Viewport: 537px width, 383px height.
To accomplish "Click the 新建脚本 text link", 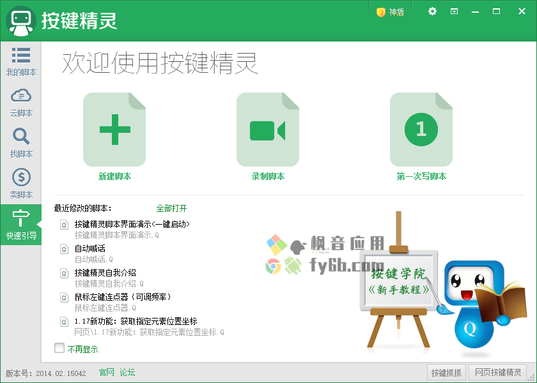I will (x=114, y=176).
